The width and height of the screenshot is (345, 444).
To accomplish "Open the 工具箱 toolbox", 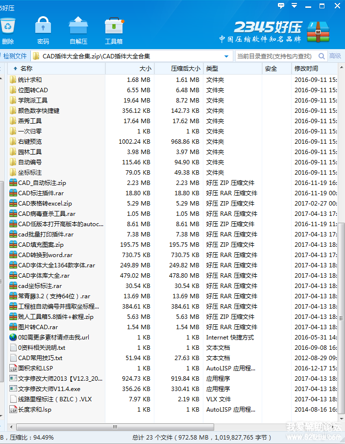I will point(114,30).
